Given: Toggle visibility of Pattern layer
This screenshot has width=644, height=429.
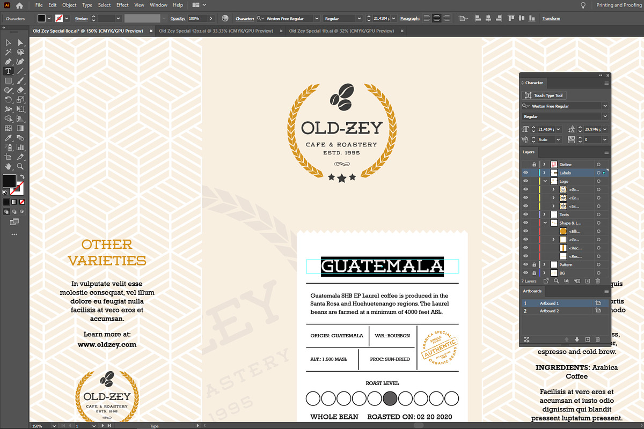Looking at the screenshot, I should pyautogui.click(x=526, y=265).
